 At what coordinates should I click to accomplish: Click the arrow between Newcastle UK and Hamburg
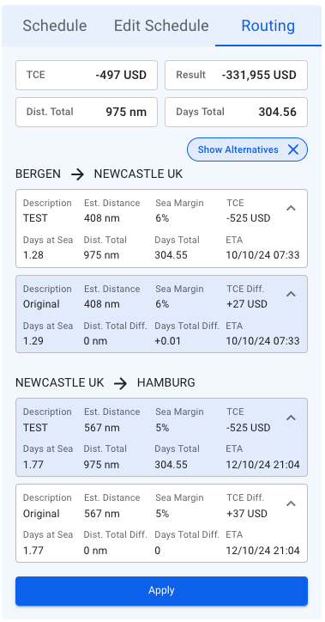click(120, 383)
